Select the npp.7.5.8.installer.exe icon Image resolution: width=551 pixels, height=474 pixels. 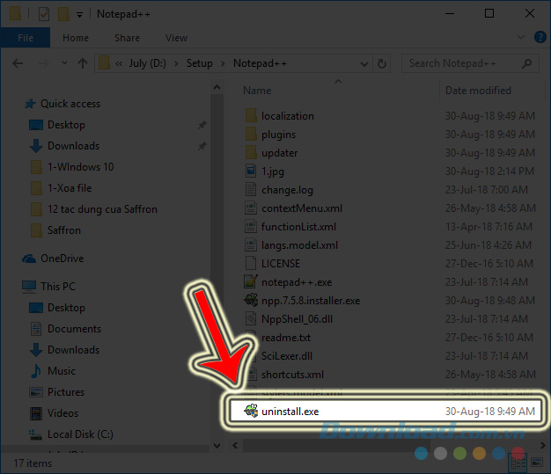pos(251,300)
